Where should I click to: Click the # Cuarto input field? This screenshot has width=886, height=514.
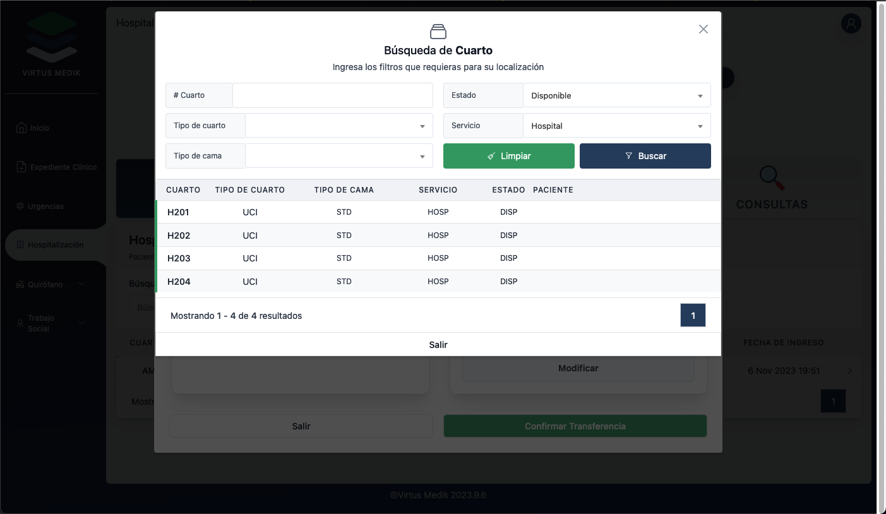tap(332, 95)
